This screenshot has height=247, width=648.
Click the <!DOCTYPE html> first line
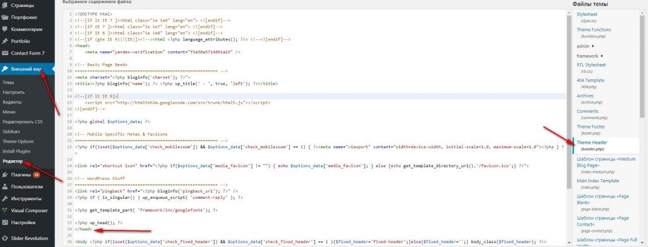(94, 14)
